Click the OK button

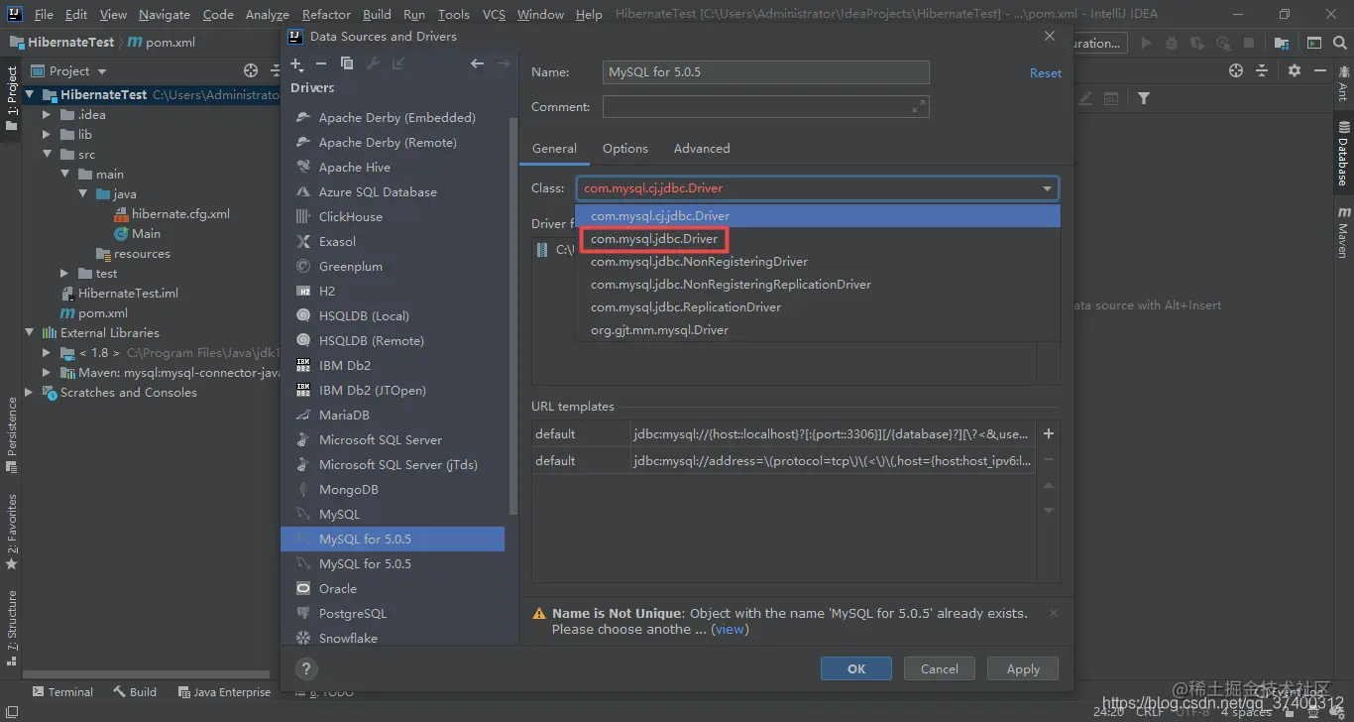pyautogui.click(x=856, y=668)
